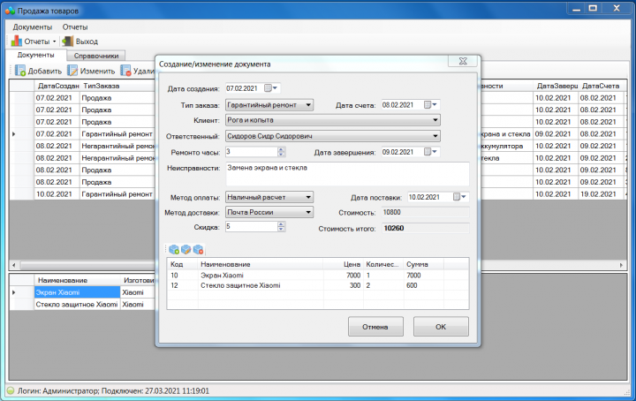Click the partly hidden Удалить toolbar button
636x401 pixels.
click(138, 71)
